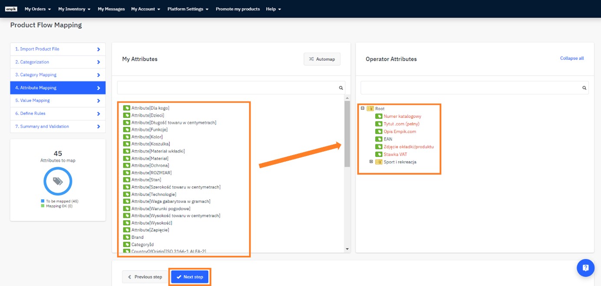Click the blue help question mark icon
This screenshot has width=601, height=286.
[x=585, y=268]
